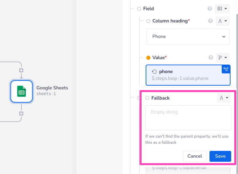Viewport: 238px width, 174px height.
Task: Select the Fallback radio circle
Action: (x=147, y=98)
